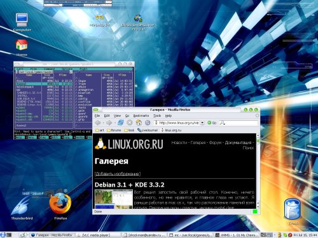318x238 pixels.
Task: Click the taskbar clock
Action: click(x=305, y=235)
